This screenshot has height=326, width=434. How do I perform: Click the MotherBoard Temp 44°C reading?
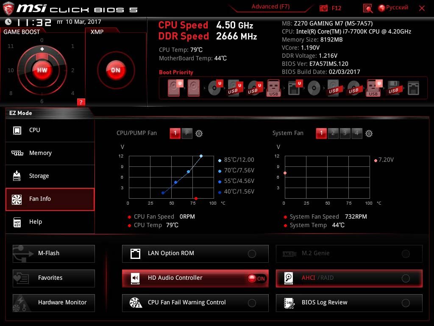click(193, 58)
